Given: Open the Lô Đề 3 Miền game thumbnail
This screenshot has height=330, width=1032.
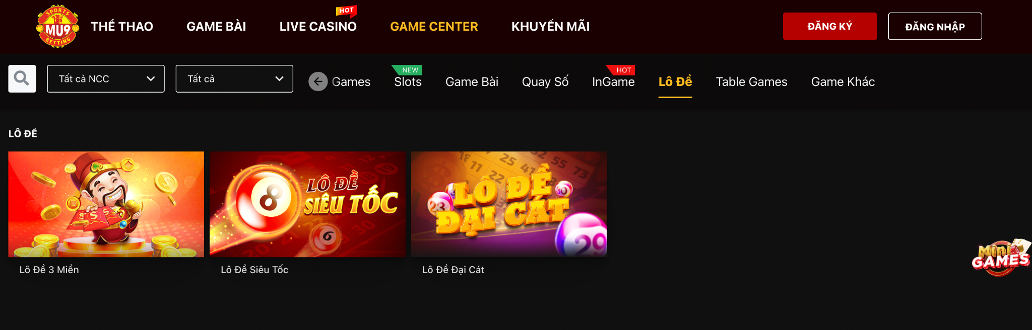Looking at the screenshot, I should point(106,204).
